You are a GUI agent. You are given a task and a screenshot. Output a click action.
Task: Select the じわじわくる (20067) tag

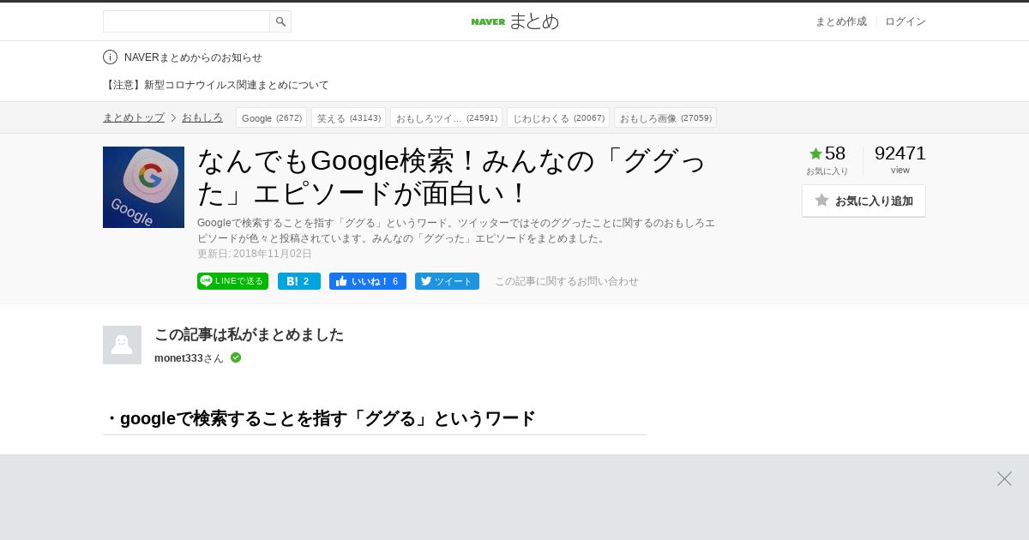tap(558, 117)
